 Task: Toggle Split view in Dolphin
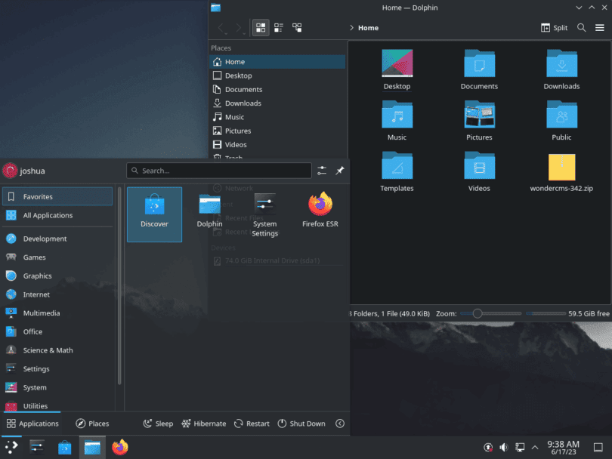554,27
